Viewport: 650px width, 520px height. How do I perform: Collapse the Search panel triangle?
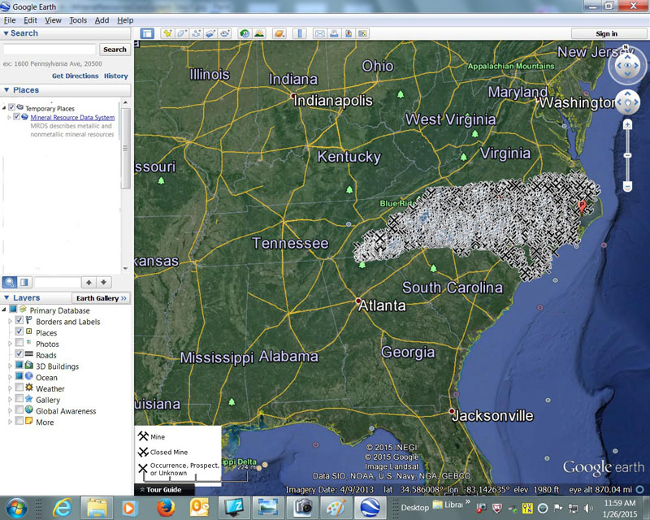(6, 33)
